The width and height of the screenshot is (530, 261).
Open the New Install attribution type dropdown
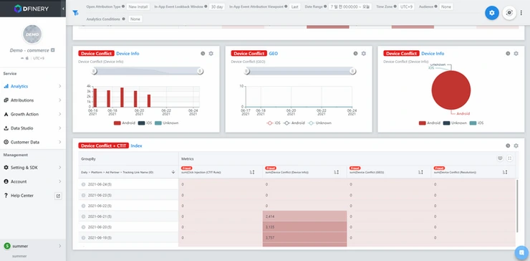(138, 6)
